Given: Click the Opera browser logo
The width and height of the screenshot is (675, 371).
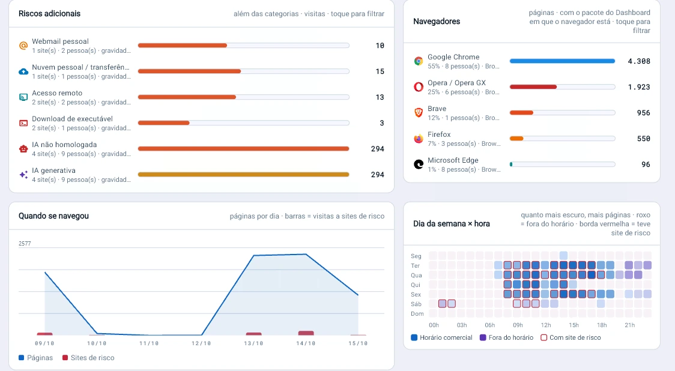Looking at the screenshot, I should click(419, 87).
